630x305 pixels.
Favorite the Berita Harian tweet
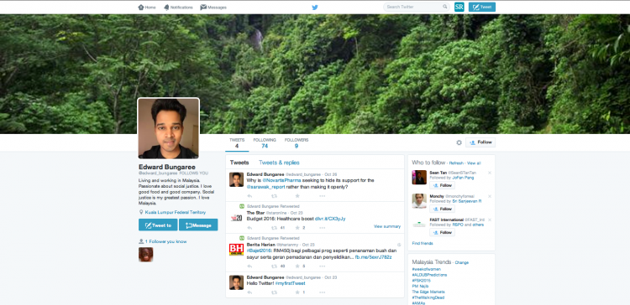[297, 266]
